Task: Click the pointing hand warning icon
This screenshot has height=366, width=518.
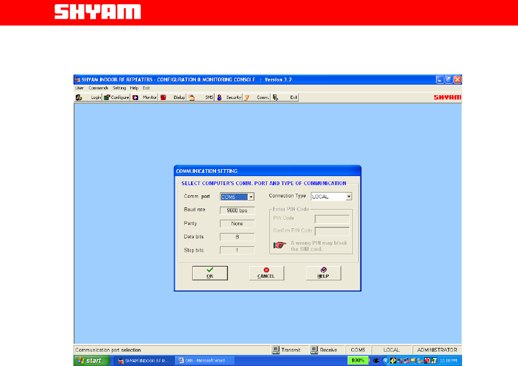Action: (280, 245)
